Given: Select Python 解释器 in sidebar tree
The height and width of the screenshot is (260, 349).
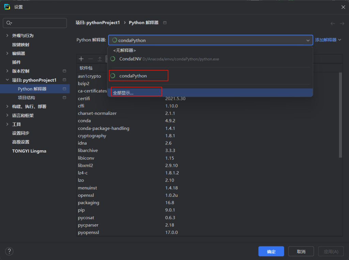Looking at the screenshot, I should pos(35,89).
